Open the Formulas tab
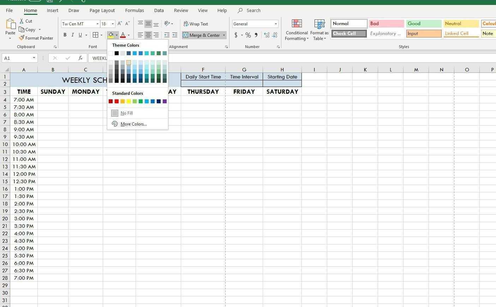 click(135, 11)
